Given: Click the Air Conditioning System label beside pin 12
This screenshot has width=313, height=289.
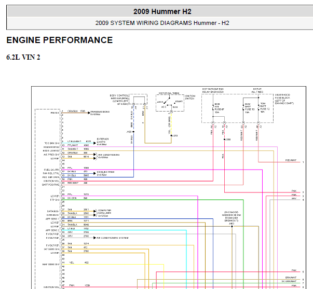Looking at the screenshot, I should pyautogui.click(x=108, y=156).
